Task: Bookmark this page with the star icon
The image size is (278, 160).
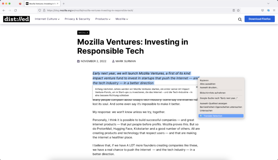Action: coord(238,10)
